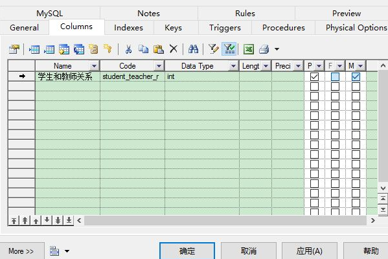Screen dimensions: 388x259
Task: Export to Excel with the green icon
Action: (249, 49)
